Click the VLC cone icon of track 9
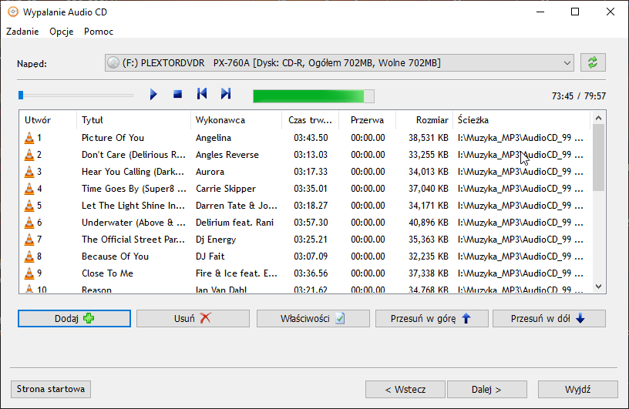 (x=29, y=273)
